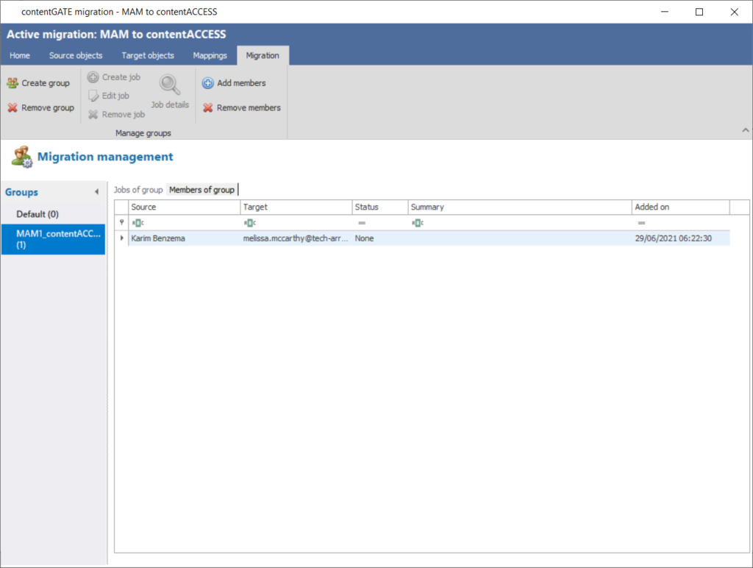Image resolution: width=753 pixels, height=568 pixels.
Task: Click the Remove group red X icon
Action: point(13,108)
